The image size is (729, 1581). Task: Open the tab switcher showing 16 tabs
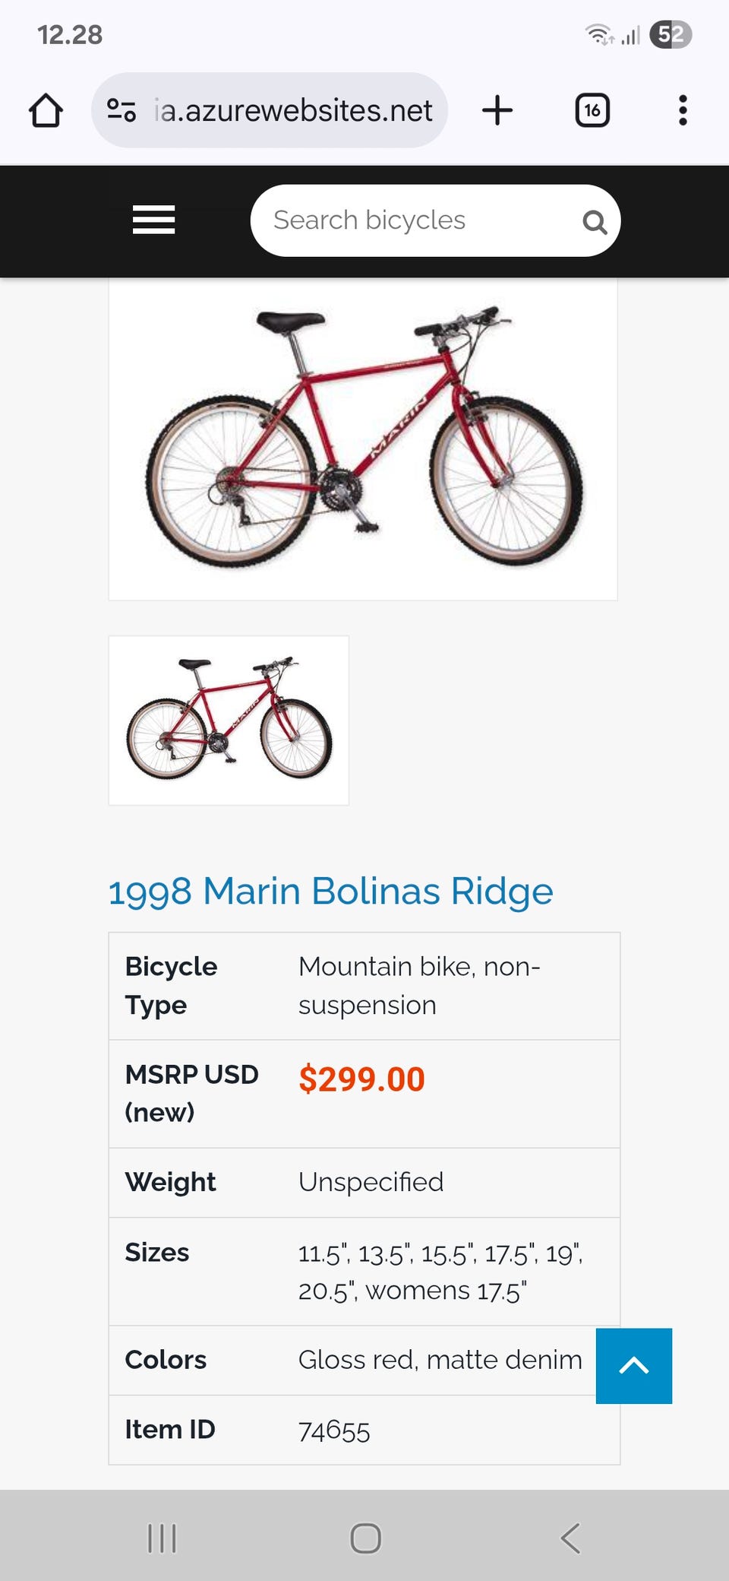click(x=592, y=111)
